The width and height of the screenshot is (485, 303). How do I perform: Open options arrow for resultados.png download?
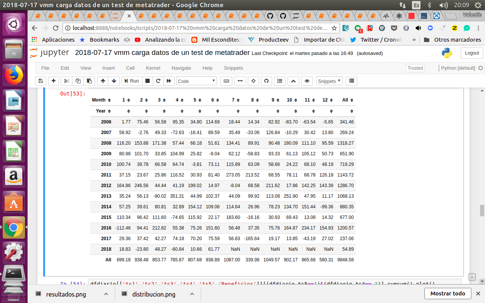coord(106,294)
